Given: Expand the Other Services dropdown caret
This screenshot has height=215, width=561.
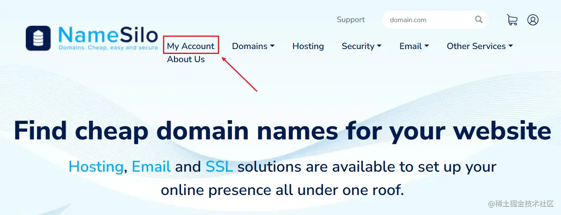Looking at the screenshot, I should tap(511, 46).
